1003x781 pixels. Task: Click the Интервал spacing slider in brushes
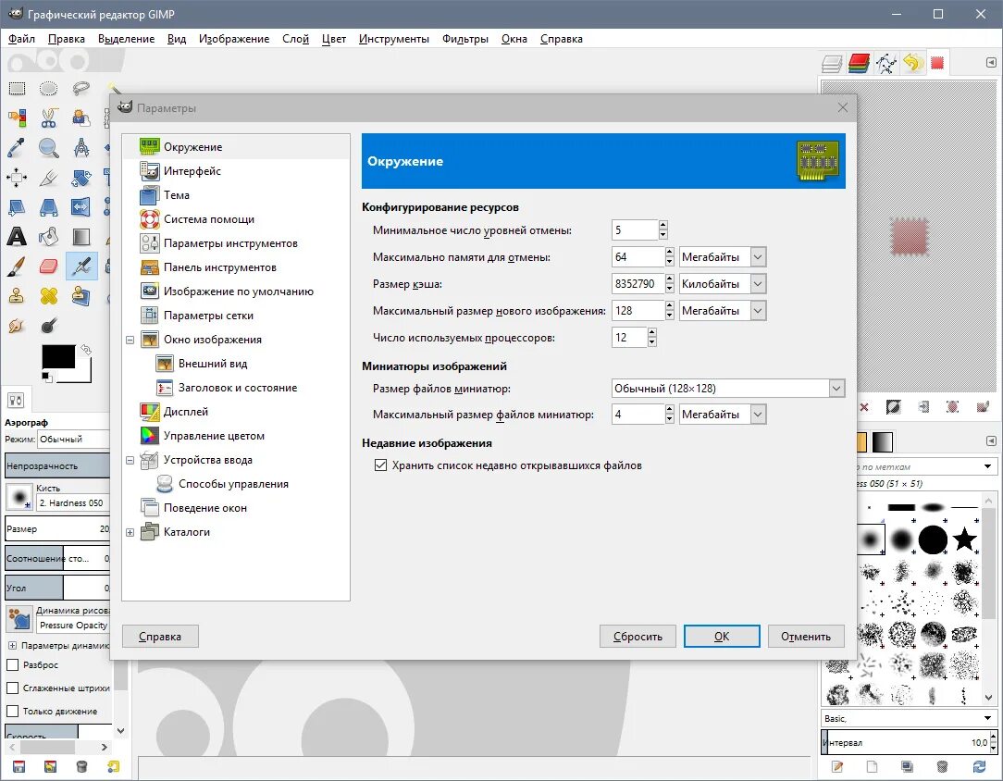click(x=906, y=743)
